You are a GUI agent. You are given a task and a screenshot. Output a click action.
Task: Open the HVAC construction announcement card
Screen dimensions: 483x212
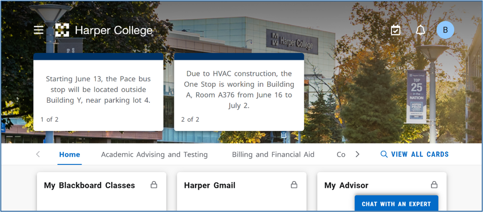click(x=239, y=92)
